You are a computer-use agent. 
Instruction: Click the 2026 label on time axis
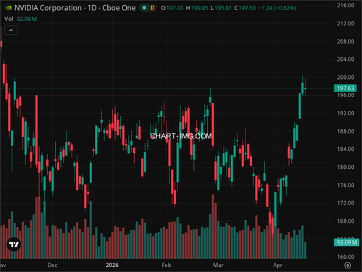coord(112,265)
